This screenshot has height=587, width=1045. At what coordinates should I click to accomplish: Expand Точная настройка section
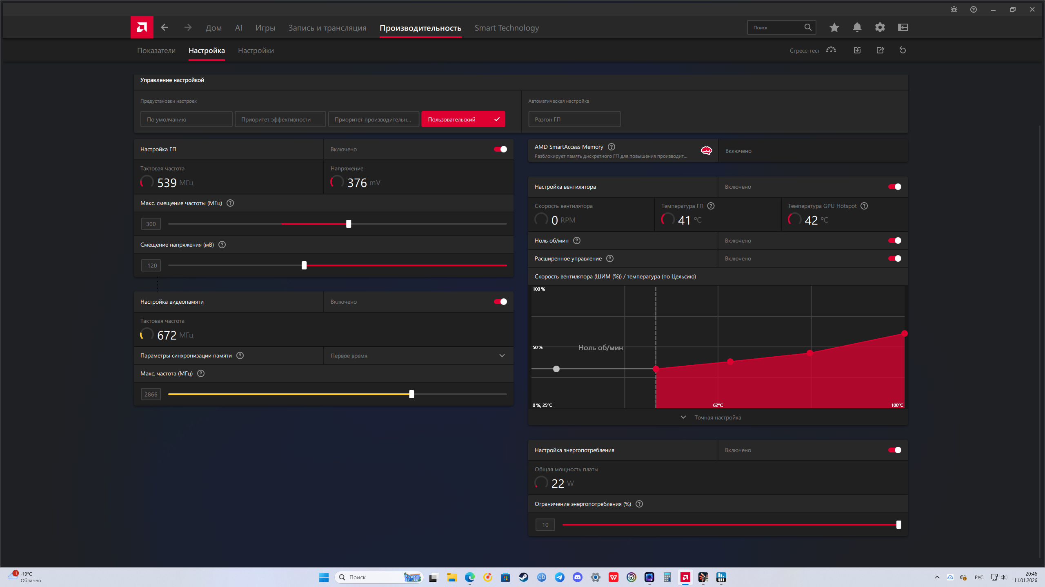click(718, 417)
